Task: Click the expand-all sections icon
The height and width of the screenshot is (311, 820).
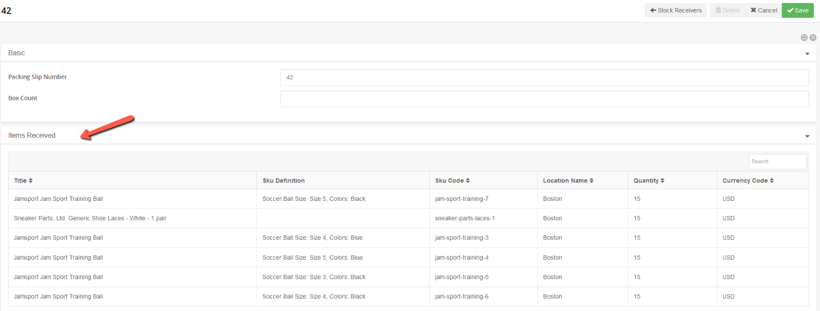Action: (804, 37)
